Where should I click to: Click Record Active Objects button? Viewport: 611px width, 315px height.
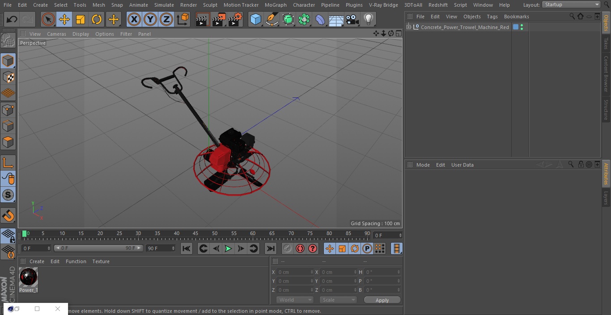coord(288,248)
